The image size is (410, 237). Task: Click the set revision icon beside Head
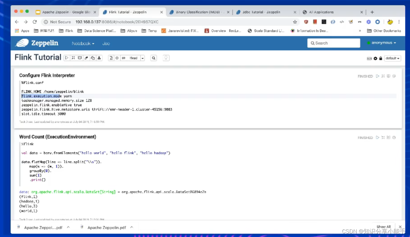coord(117,58)
